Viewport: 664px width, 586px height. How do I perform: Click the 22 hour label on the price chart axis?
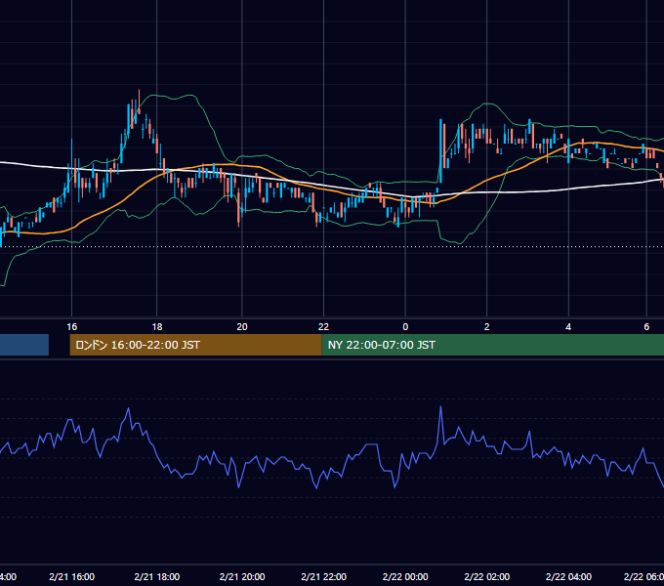click(x=323, y=327)
